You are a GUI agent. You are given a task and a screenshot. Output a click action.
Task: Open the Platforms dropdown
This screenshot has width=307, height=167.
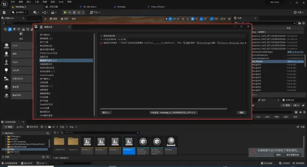point(95,13)
